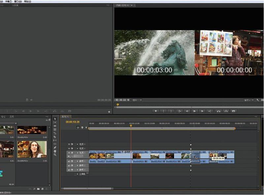Open the button editor plus in Source monitor
The image size is (264, 195).
(109, 112)
